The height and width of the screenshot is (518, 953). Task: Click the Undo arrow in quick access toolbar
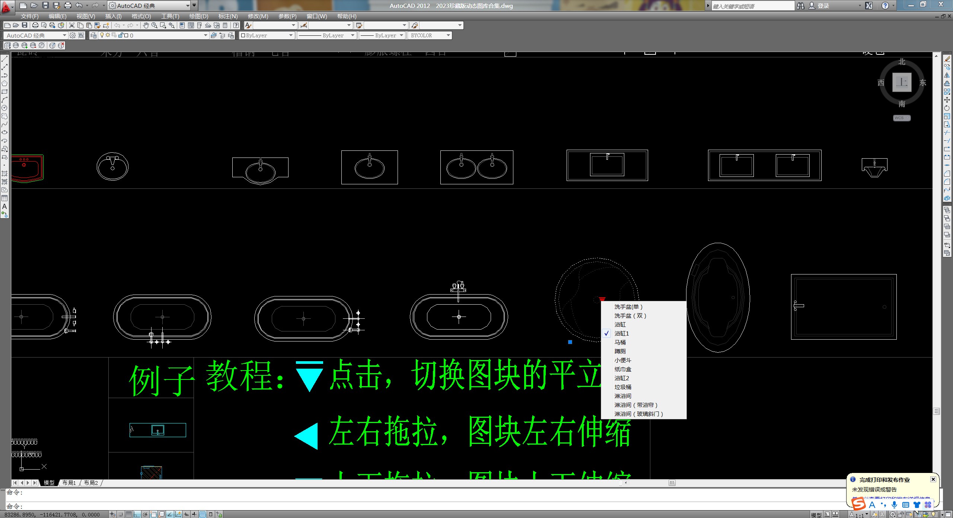79,6
